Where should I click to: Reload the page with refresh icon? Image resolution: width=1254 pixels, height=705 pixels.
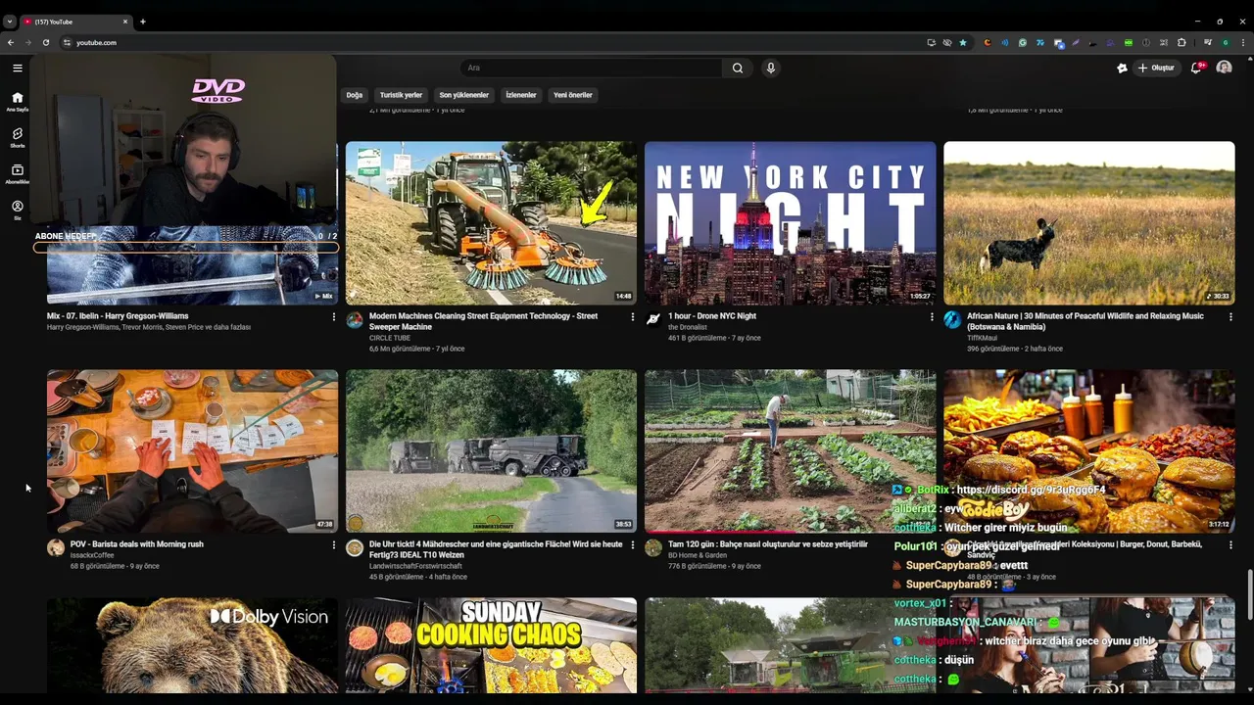coord(45,42)
